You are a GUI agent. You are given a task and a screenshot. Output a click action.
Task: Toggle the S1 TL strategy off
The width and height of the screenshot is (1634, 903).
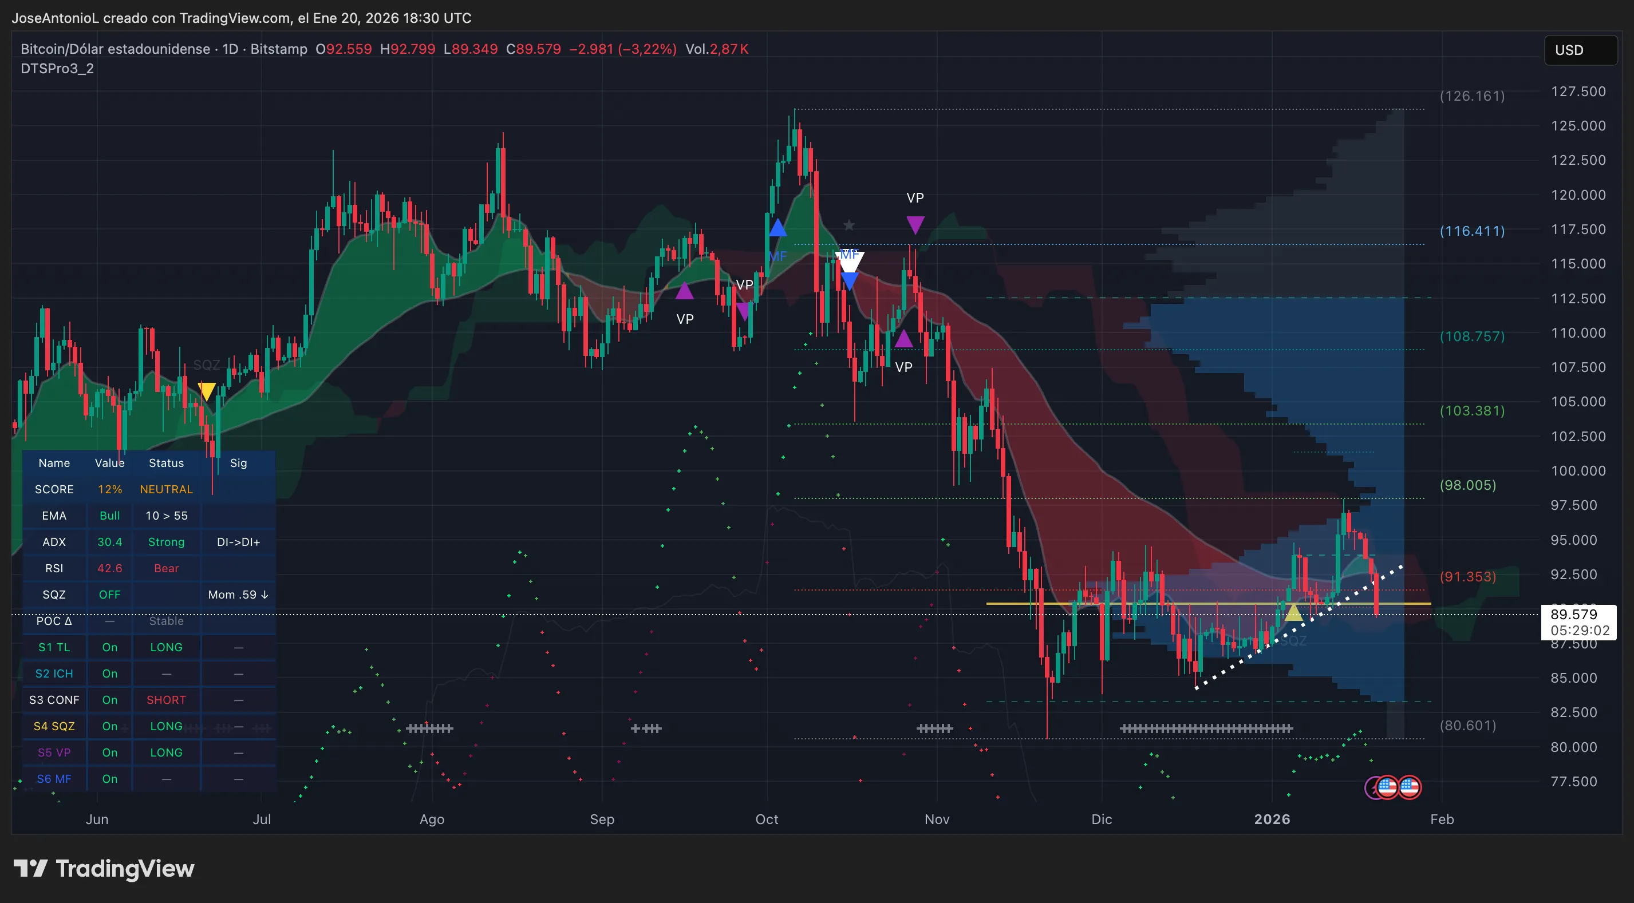109,647
